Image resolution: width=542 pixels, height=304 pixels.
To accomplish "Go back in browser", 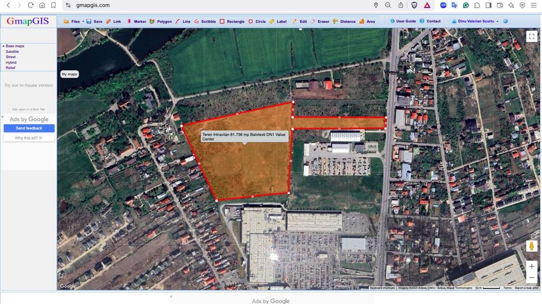I will click(x=8, y=5).
